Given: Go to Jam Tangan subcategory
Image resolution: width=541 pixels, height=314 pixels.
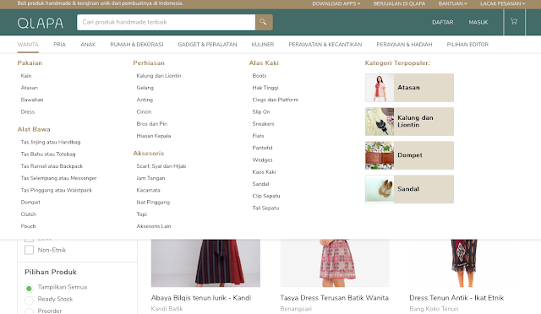Looking at the screenshot, I should (150, 178).
